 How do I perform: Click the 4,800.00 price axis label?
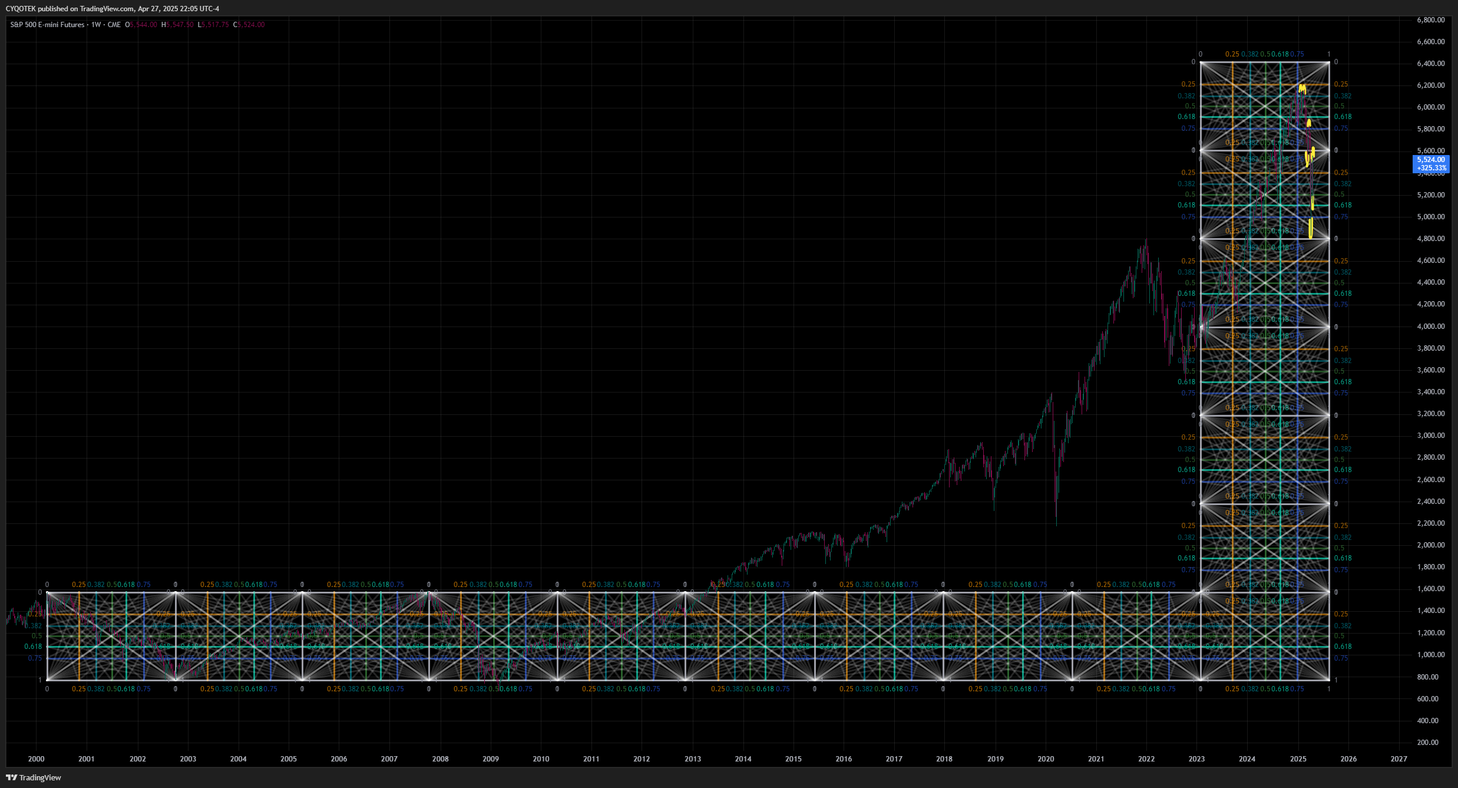point(1431,239)
